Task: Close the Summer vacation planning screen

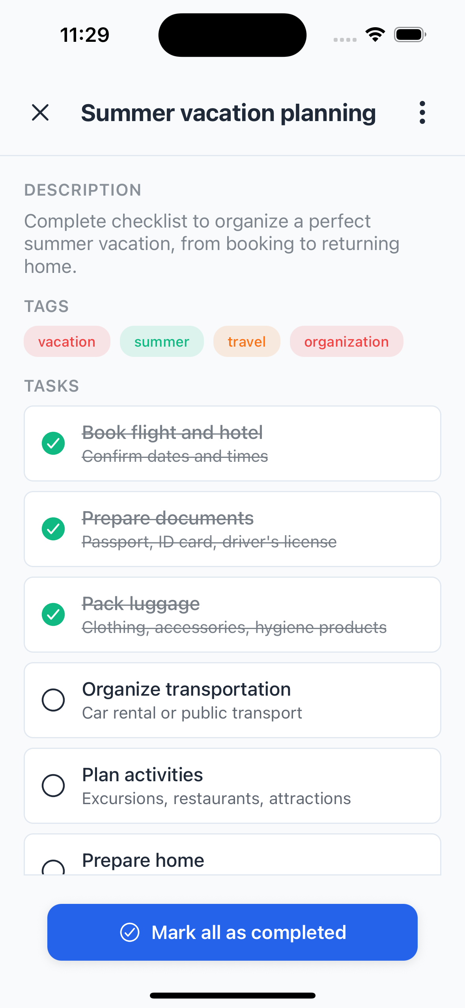Action: click(40, 113)
